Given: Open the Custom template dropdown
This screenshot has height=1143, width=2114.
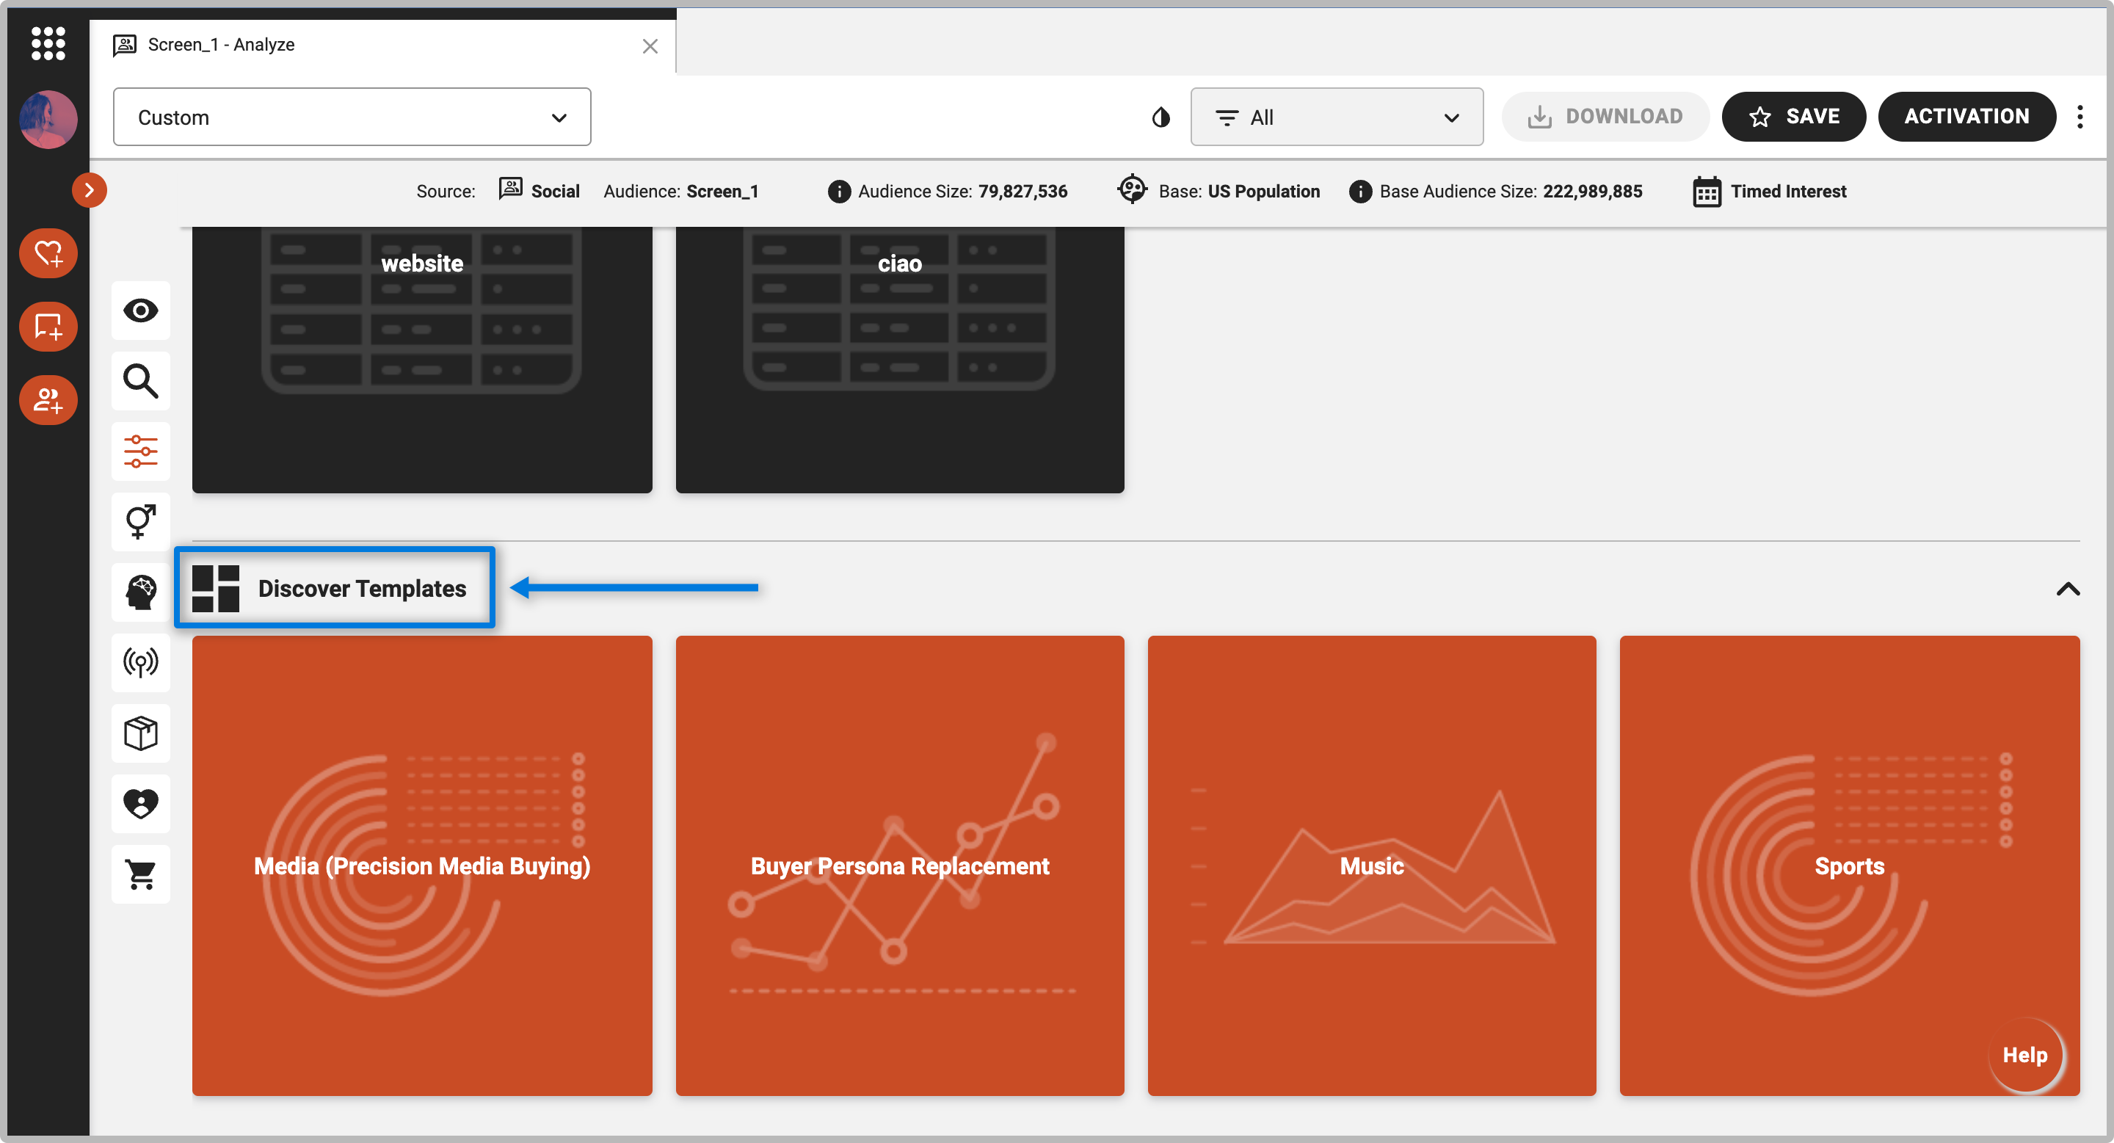Looking at the screenshot, I should click(352, 117).
